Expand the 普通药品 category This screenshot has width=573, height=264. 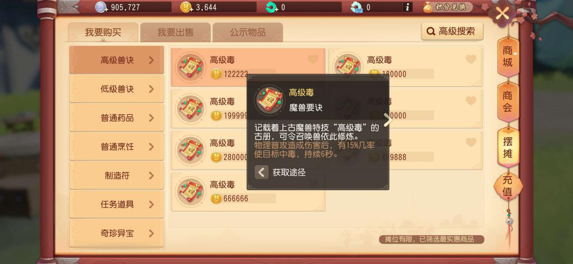click(117, 118)
